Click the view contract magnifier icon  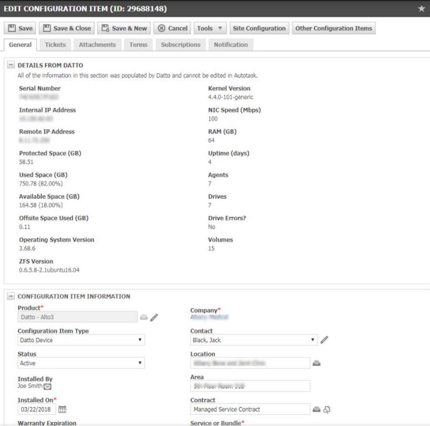tap(326, 409)
